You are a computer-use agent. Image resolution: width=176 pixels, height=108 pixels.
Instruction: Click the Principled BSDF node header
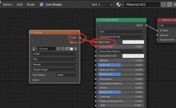[x=121, y=20]
